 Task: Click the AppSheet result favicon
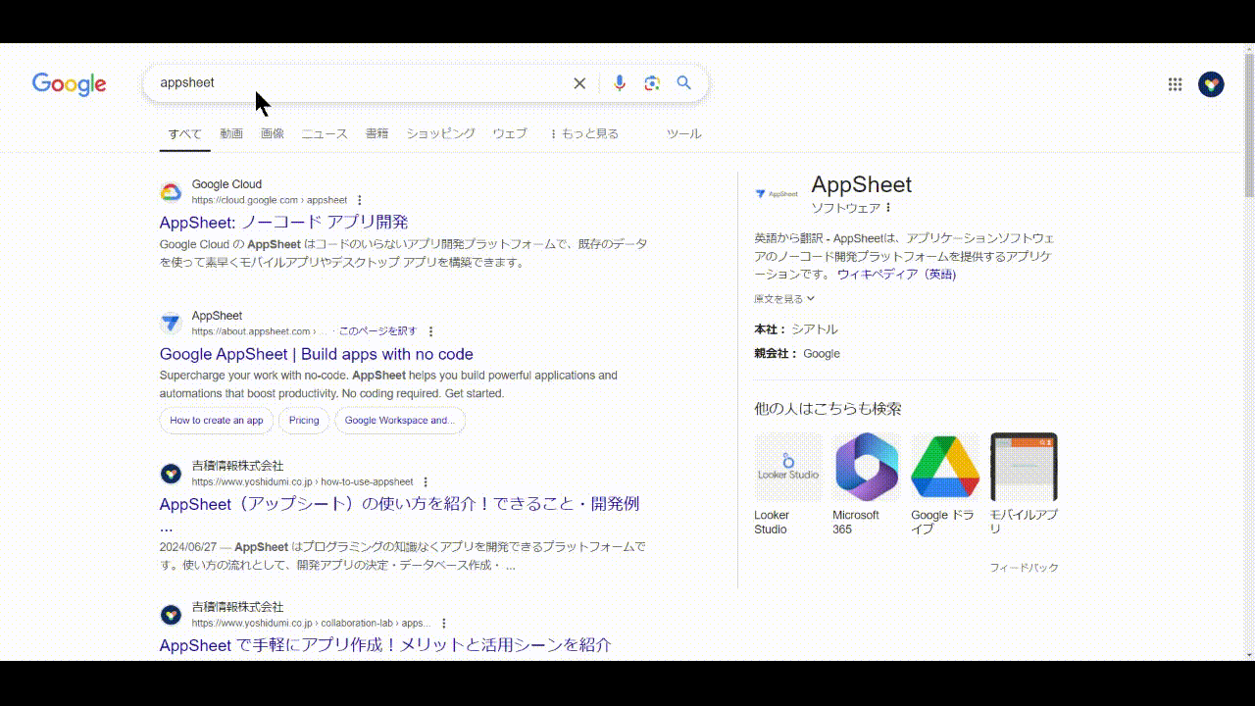[171, 323]
